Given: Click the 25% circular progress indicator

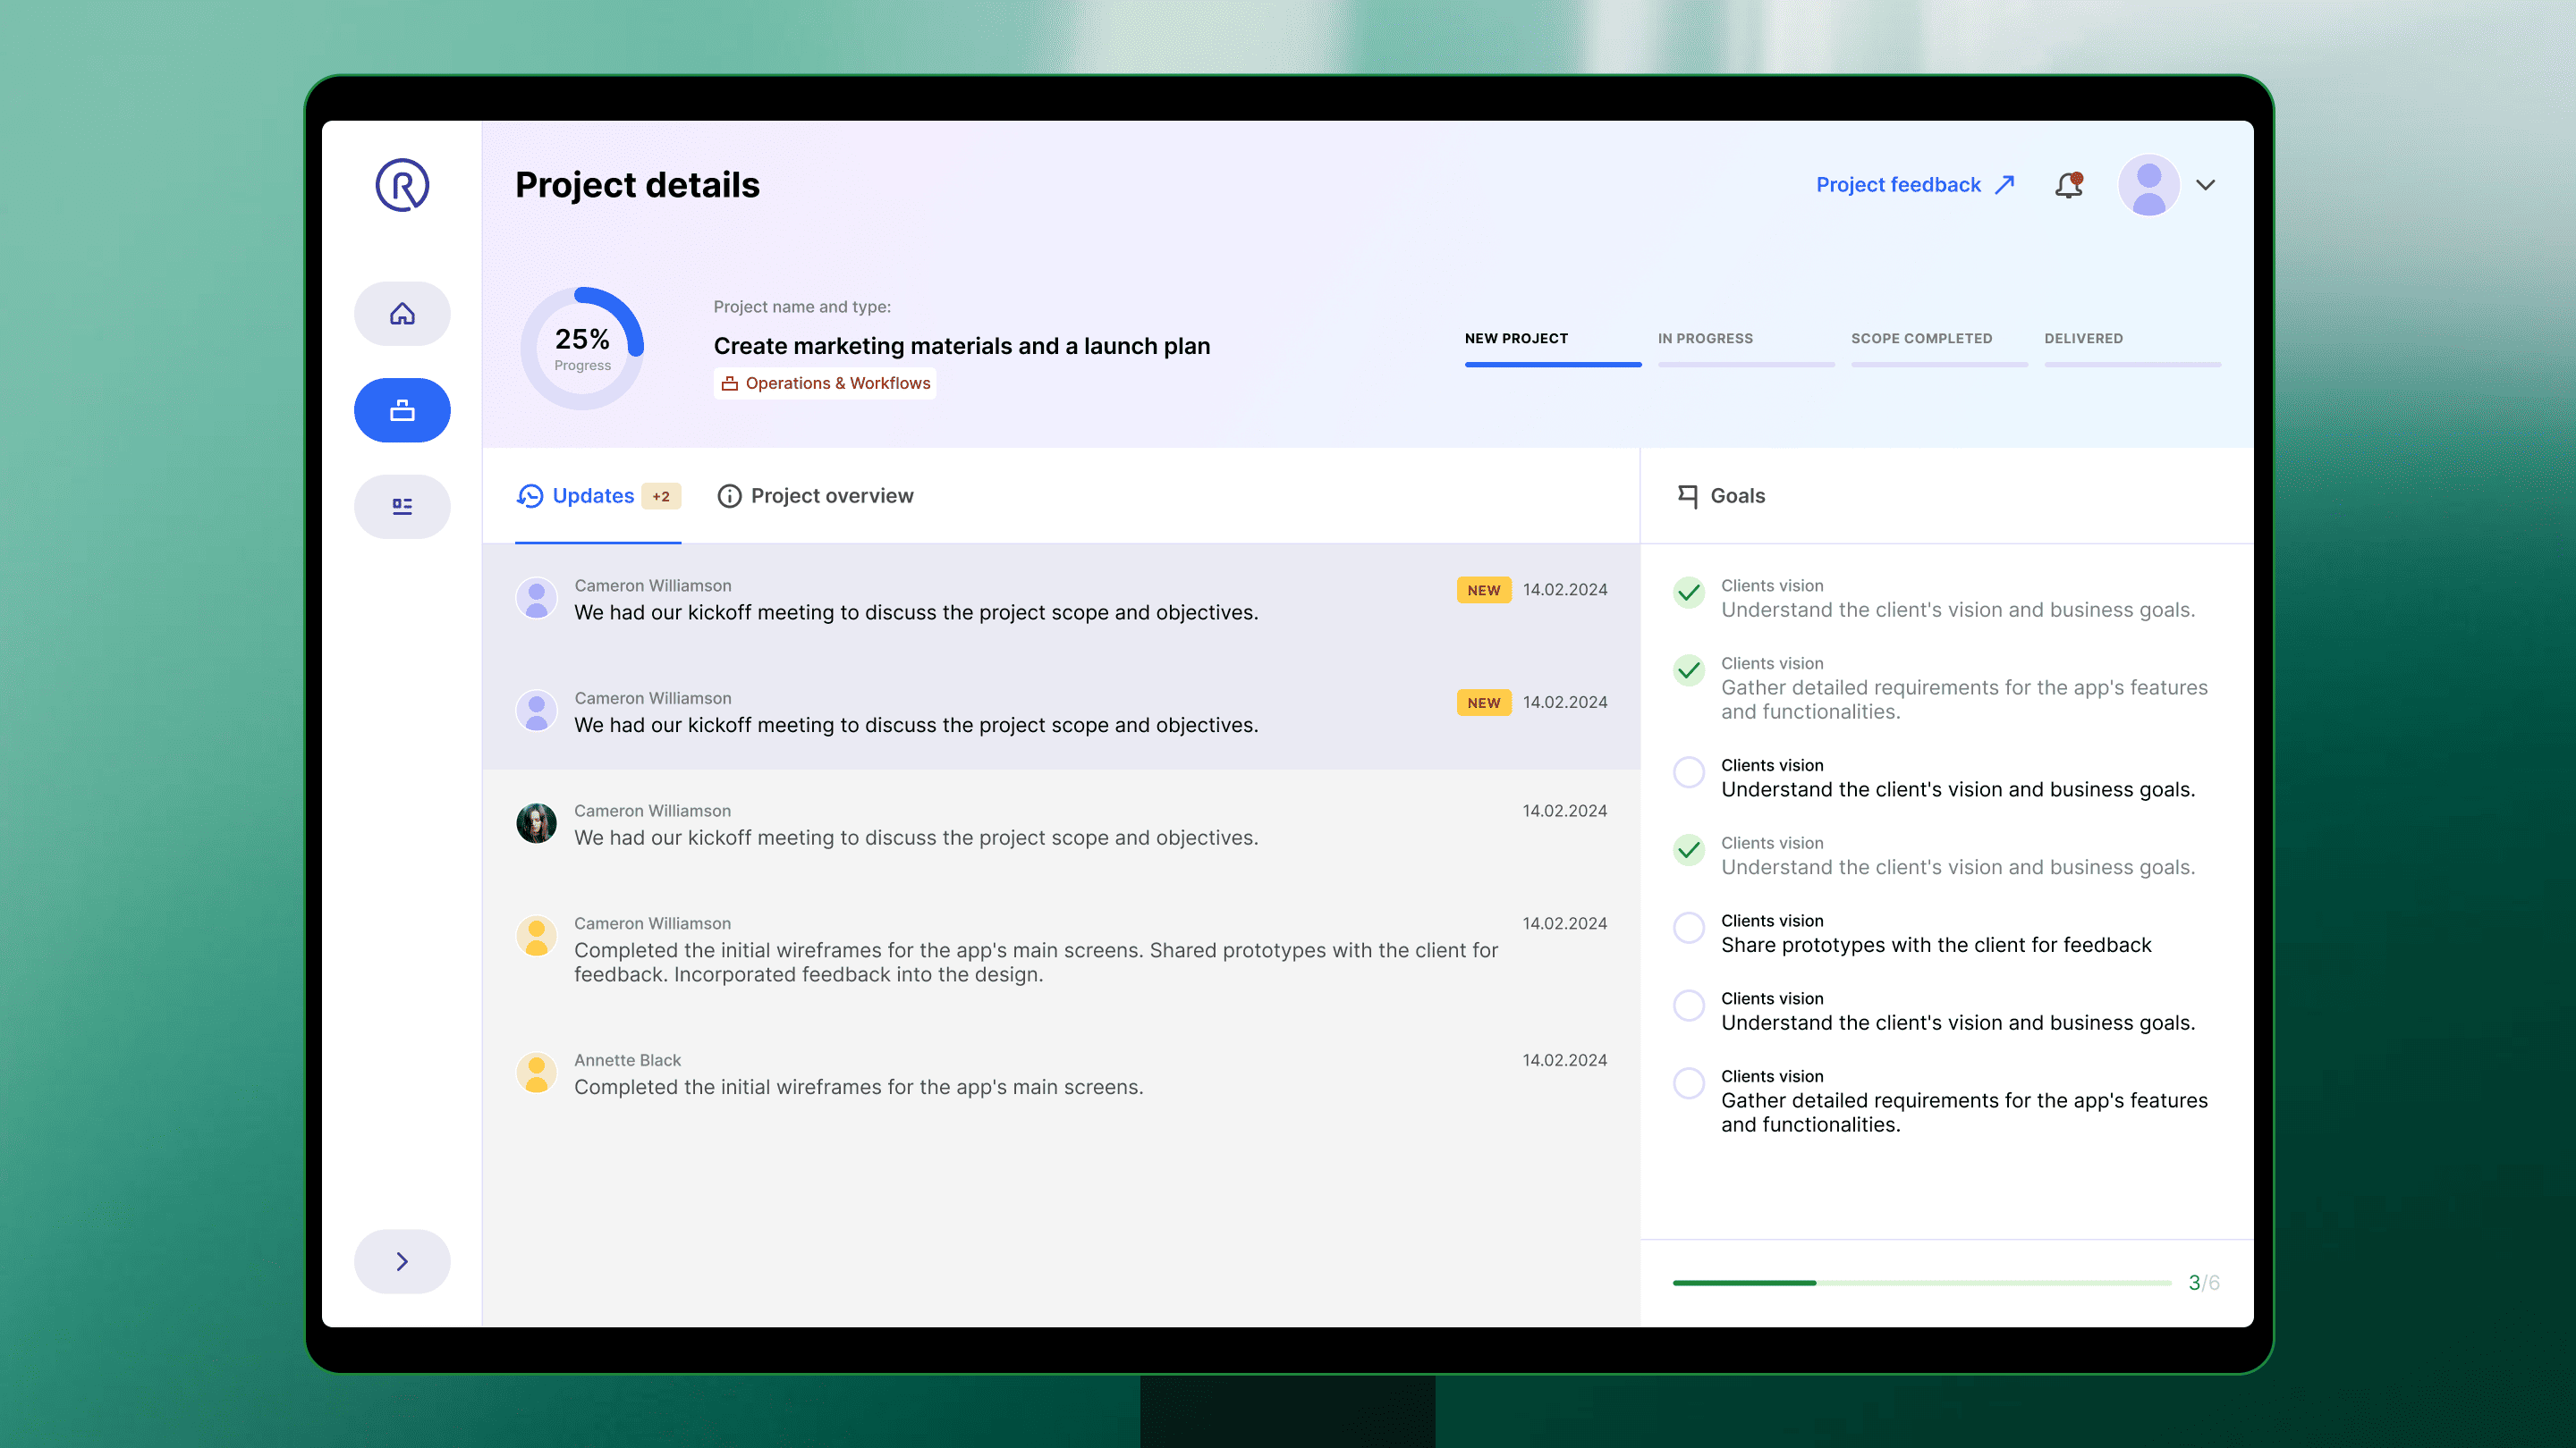Looking at the screenshot, I should [x=582, y=348].
